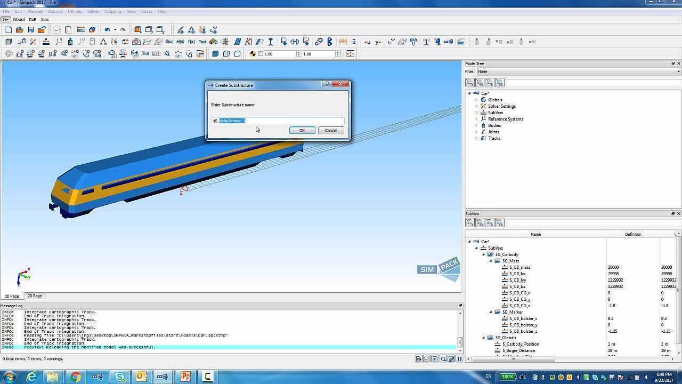Cancel the Create Substructure dialog
Viewport: 682px width, 384px height.
click(x=330, y=131)
